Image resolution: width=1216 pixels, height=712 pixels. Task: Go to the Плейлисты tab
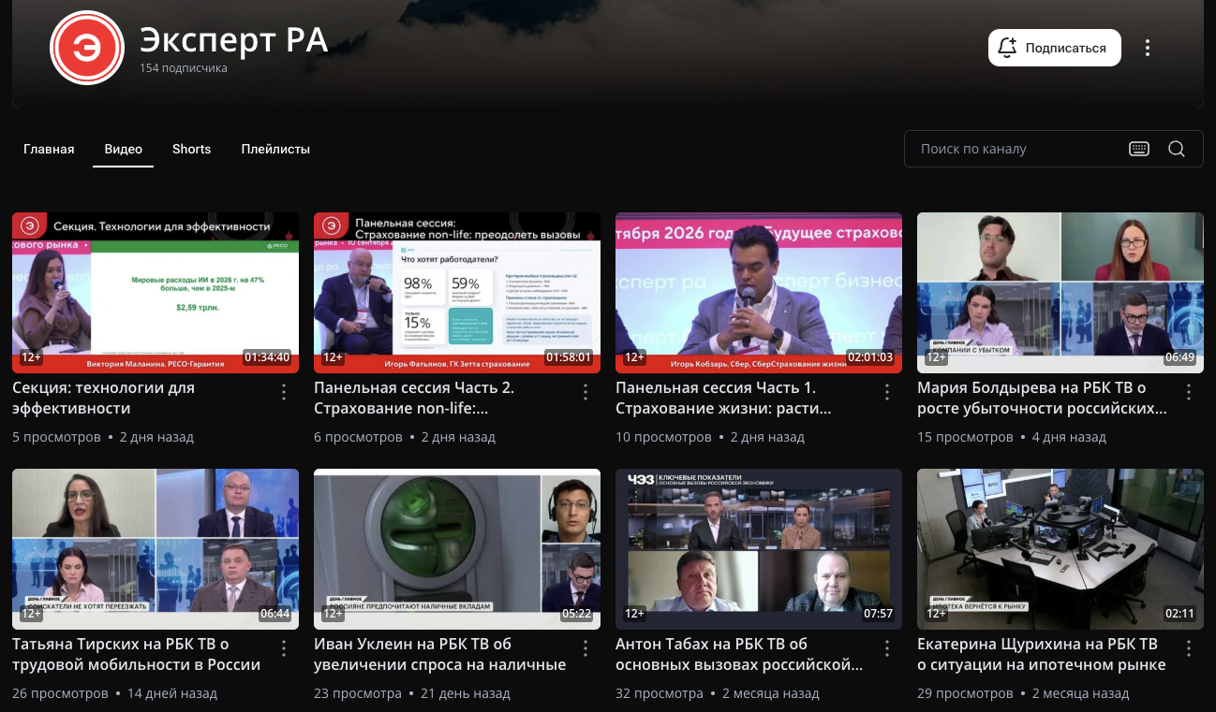(275, 149)
